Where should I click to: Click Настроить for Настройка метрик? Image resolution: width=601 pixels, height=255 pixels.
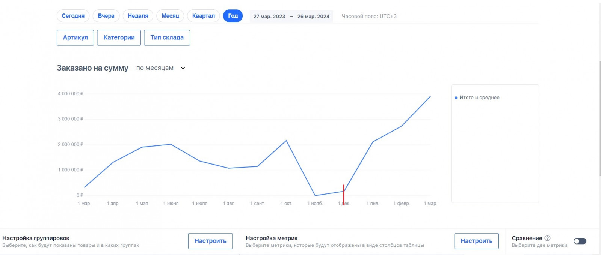click(476, 241)
